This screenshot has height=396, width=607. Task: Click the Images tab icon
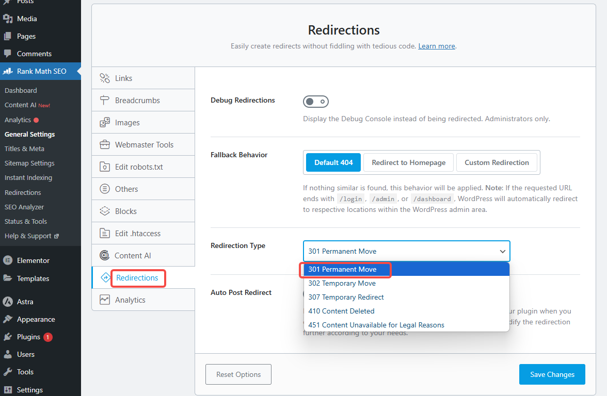pos(105,123)
